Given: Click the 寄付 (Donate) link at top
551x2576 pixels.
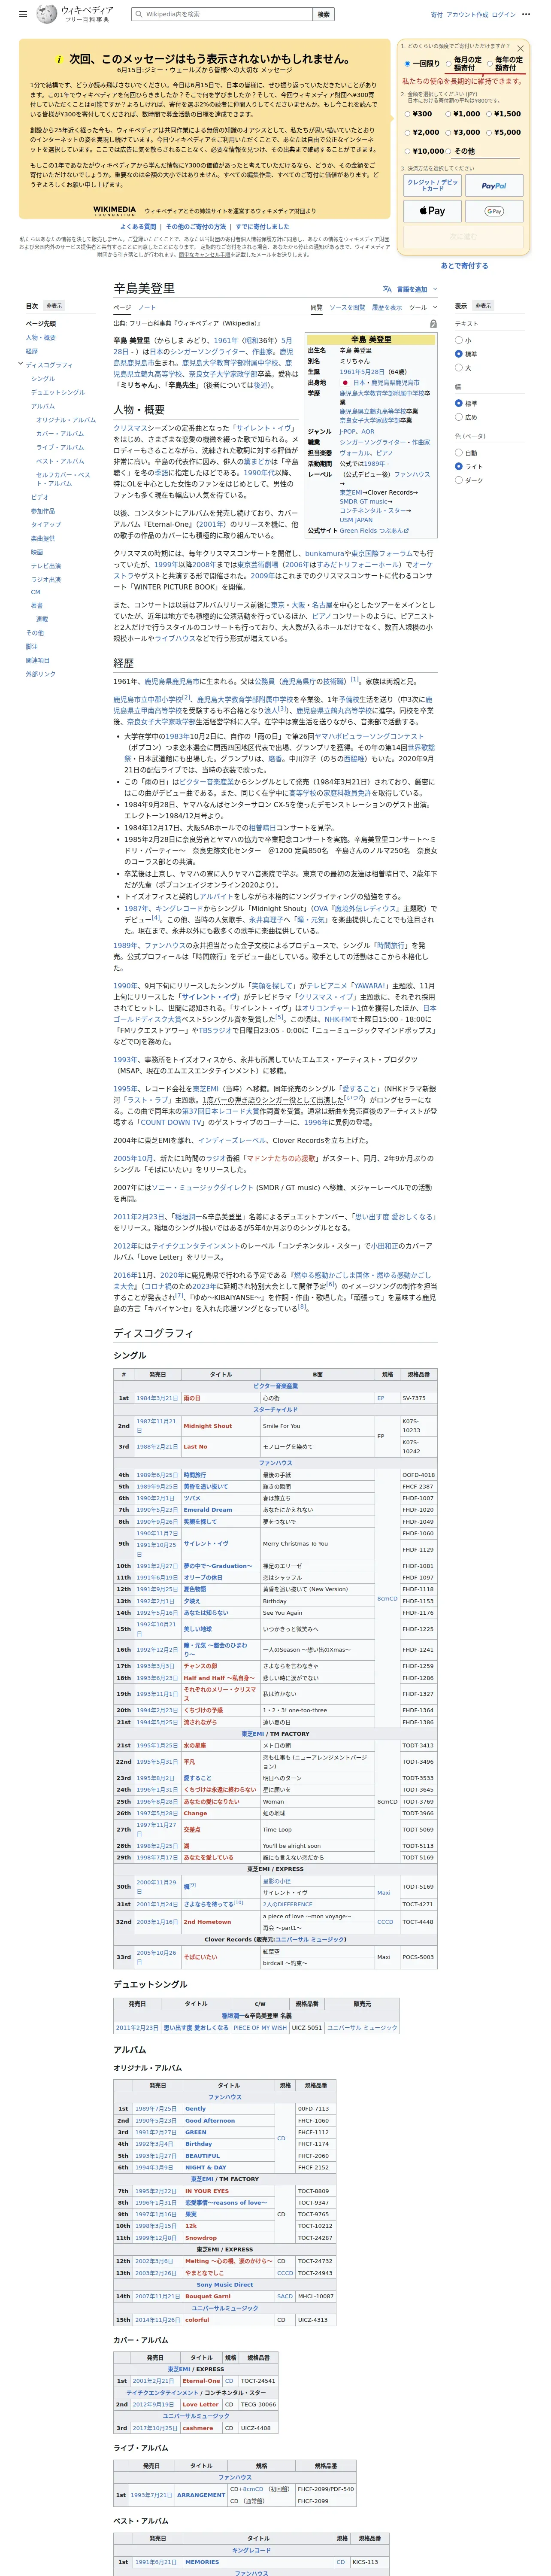Looking at the screenshot, I should 437,15.
